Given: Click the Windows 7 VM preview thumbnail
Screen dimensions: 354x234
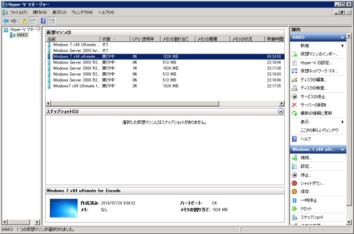Looking at the screenshot, I should (64, 208).
